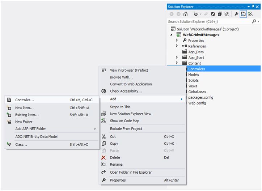Collapse the WebGridwithImages project node
Screen dimensions: 262x191
coord(171,35)
